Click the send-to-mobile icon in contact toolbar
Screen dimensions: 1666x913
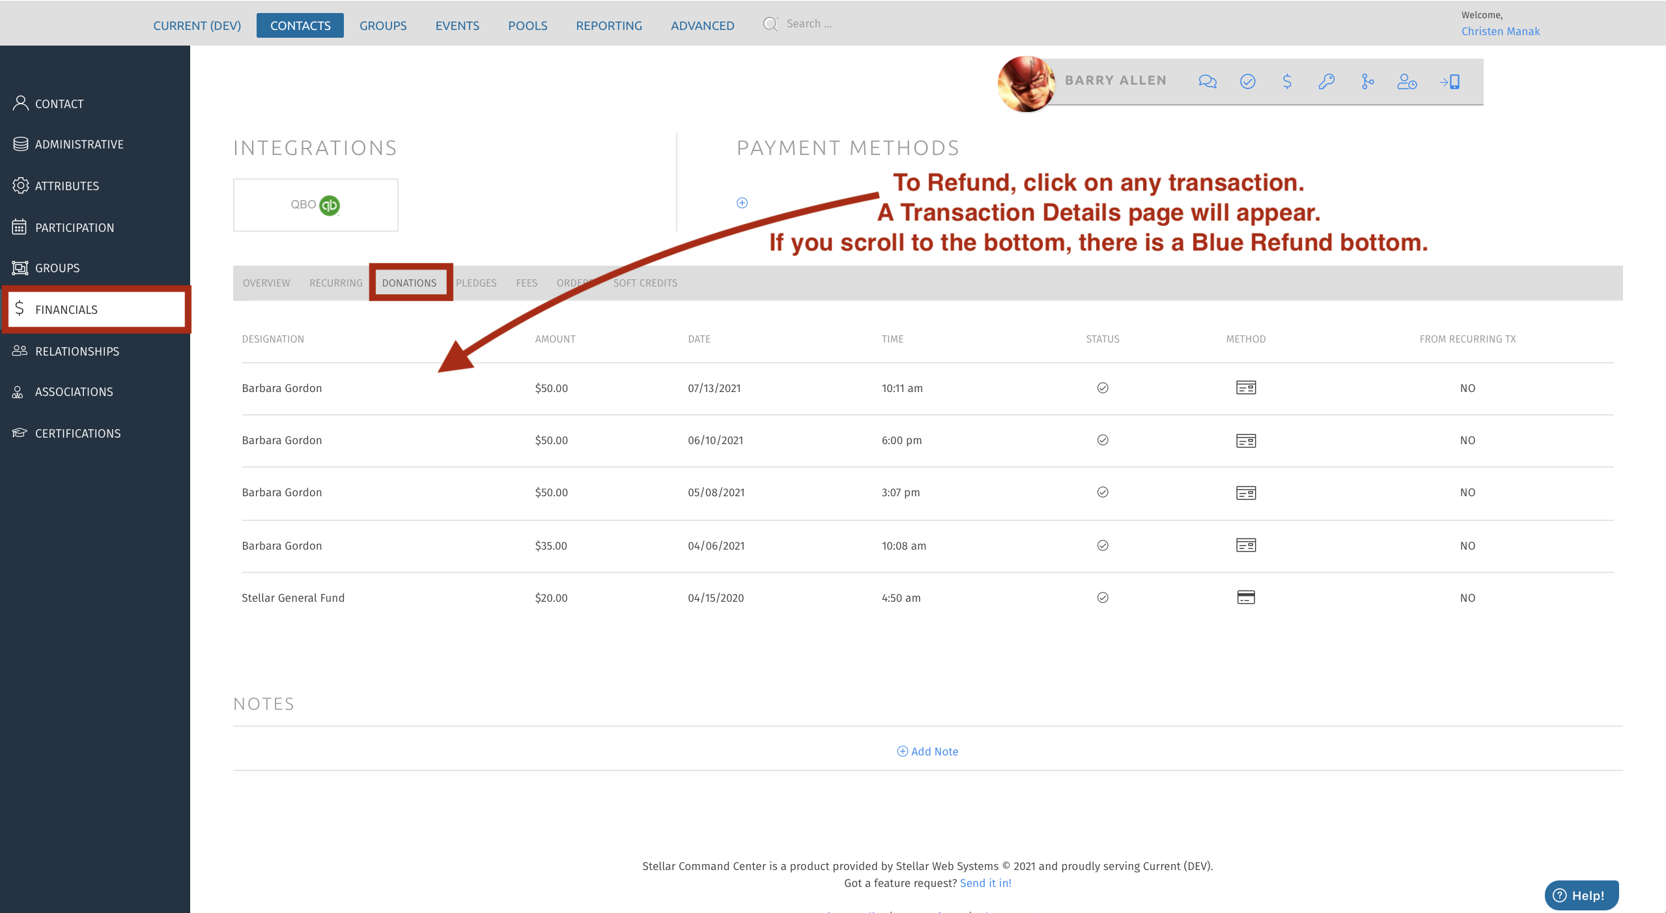coord(1449,81)
